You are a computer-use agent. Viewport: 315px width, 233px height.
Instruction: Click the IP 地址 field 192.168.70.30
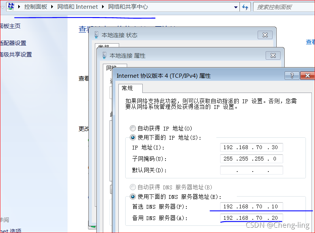coord(252,148)
